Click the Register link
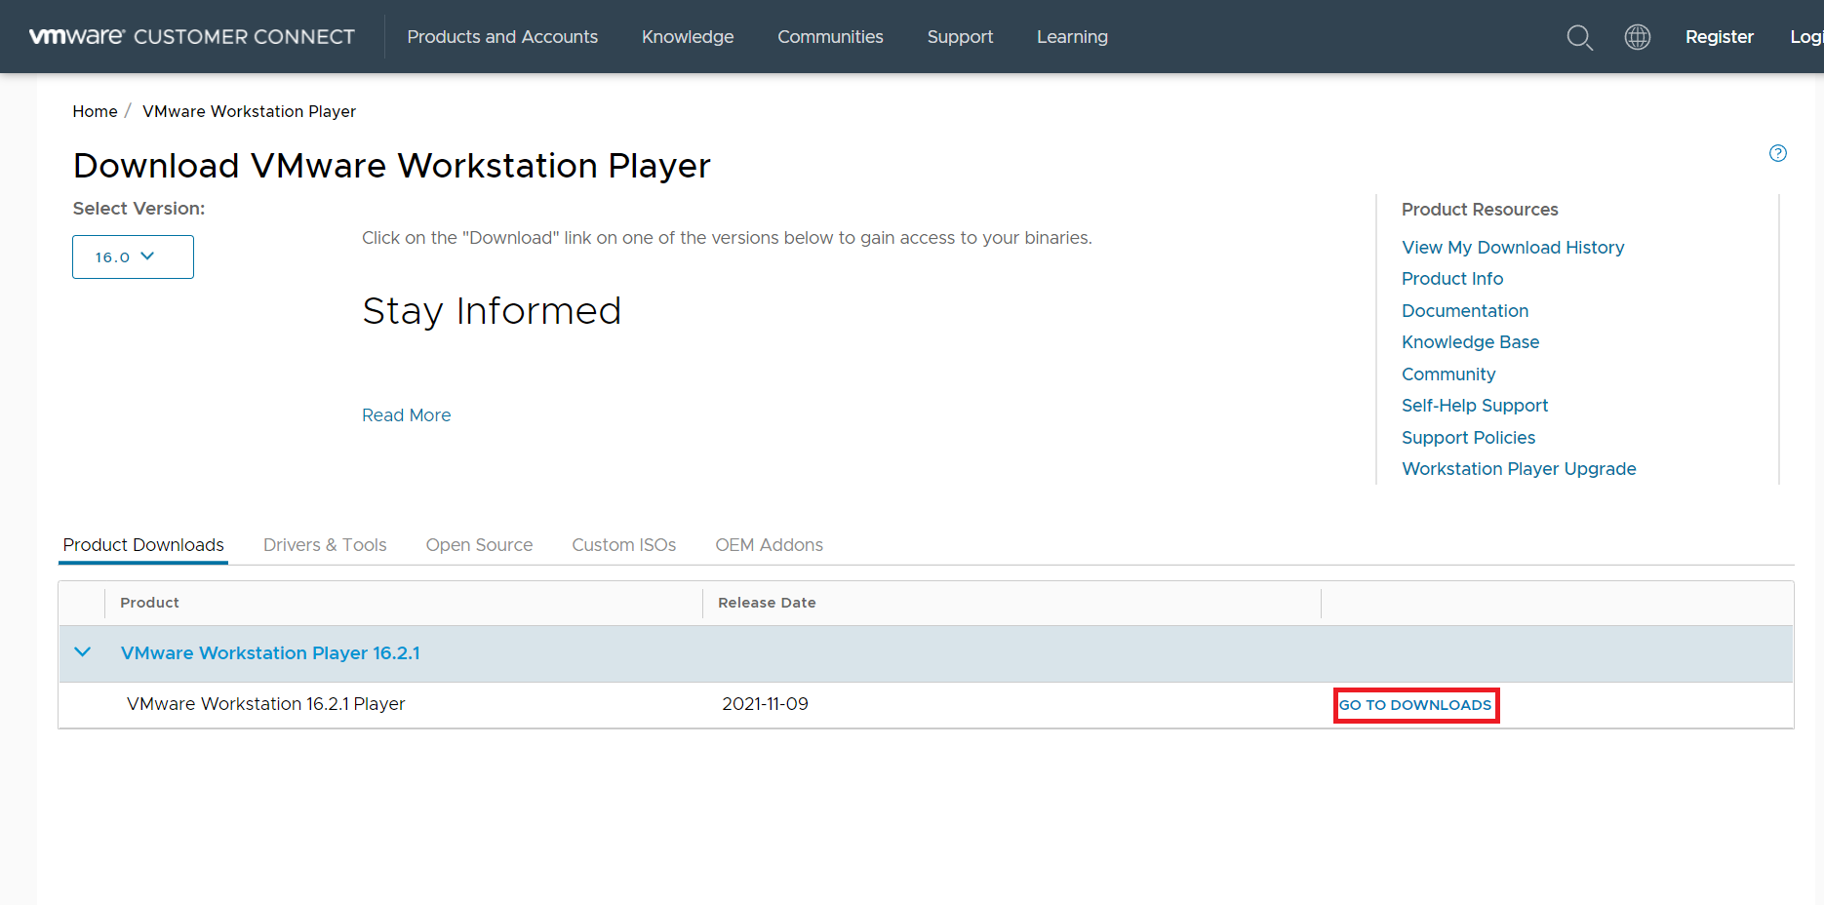This screenshot has height=905, width=1824. pyautogui.click(x=1719, y=37)
